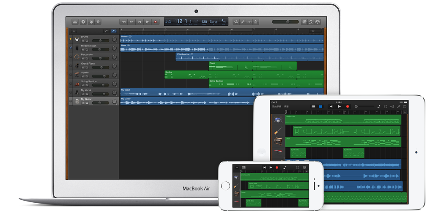Switch to keyboard instrument view on iPad
Screen dimensions: 444x215
click(x=313, y=106)
